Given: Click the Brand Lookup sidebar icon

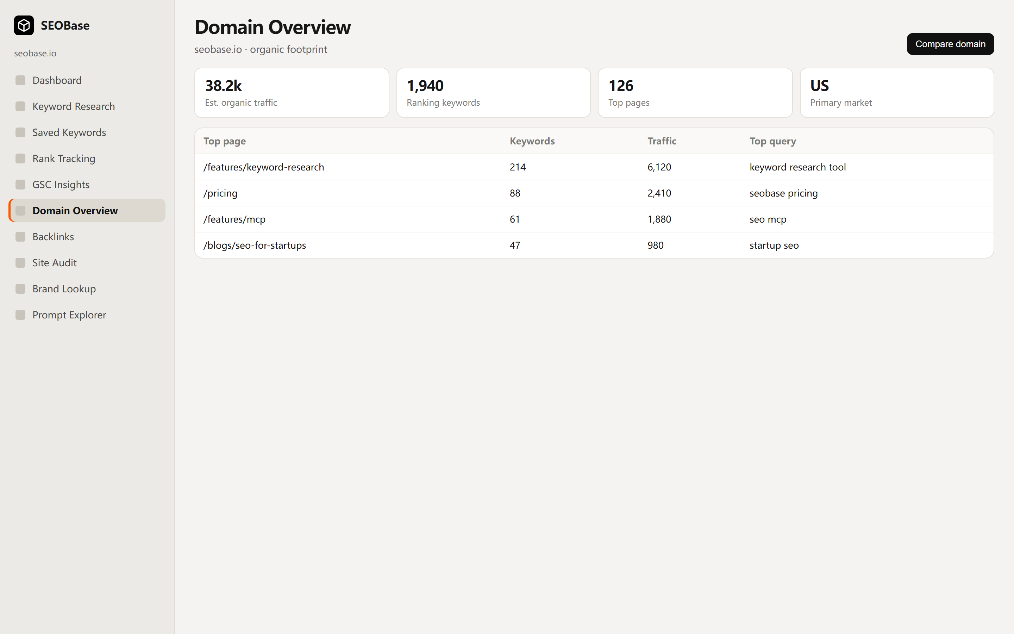Looking at the screenshot, I should pos(20,289).
